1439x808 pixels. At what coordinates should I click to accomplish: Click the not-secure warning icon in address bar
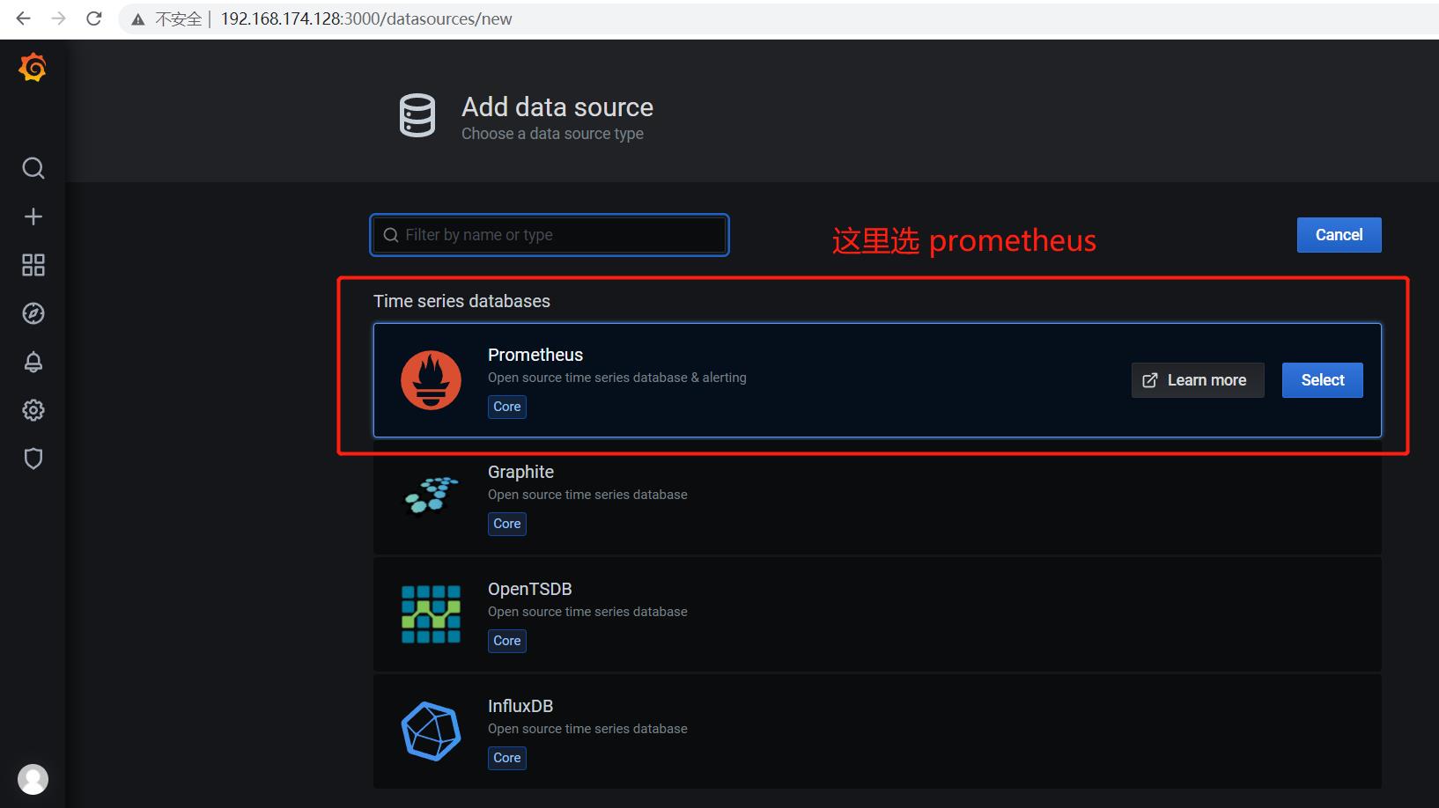pyautogui.click(x=138, y=19)
